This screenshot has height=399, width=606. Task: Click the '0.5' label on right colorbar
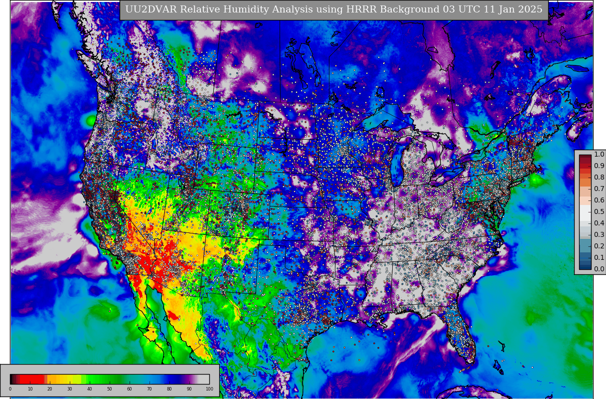[599, 212]
